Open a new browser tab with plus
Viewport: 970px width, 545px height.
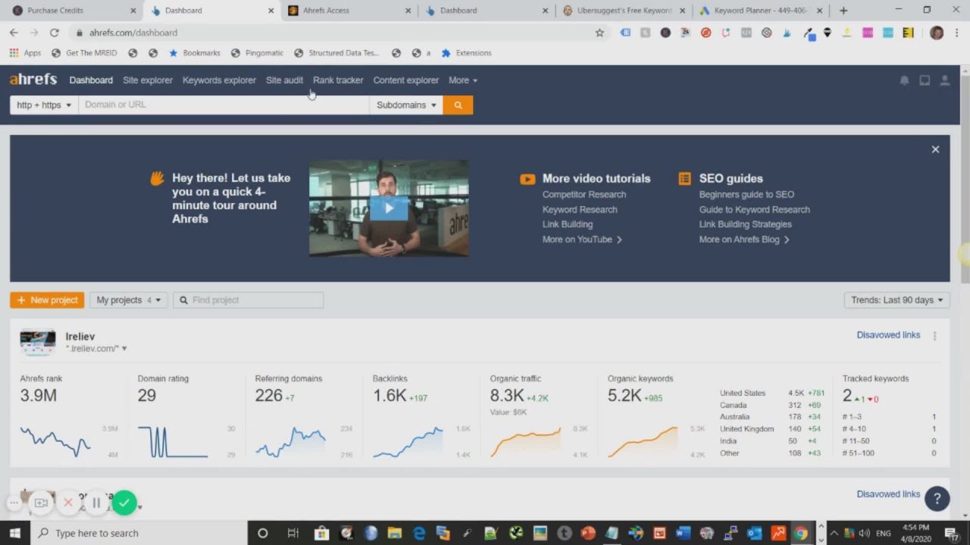pos(843,11)
